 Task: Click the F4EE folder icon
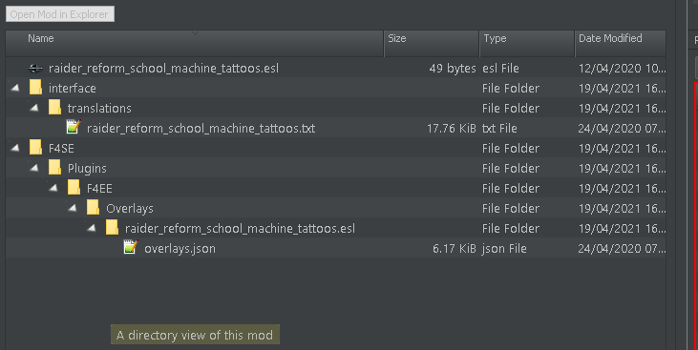(x=74, y=188)
